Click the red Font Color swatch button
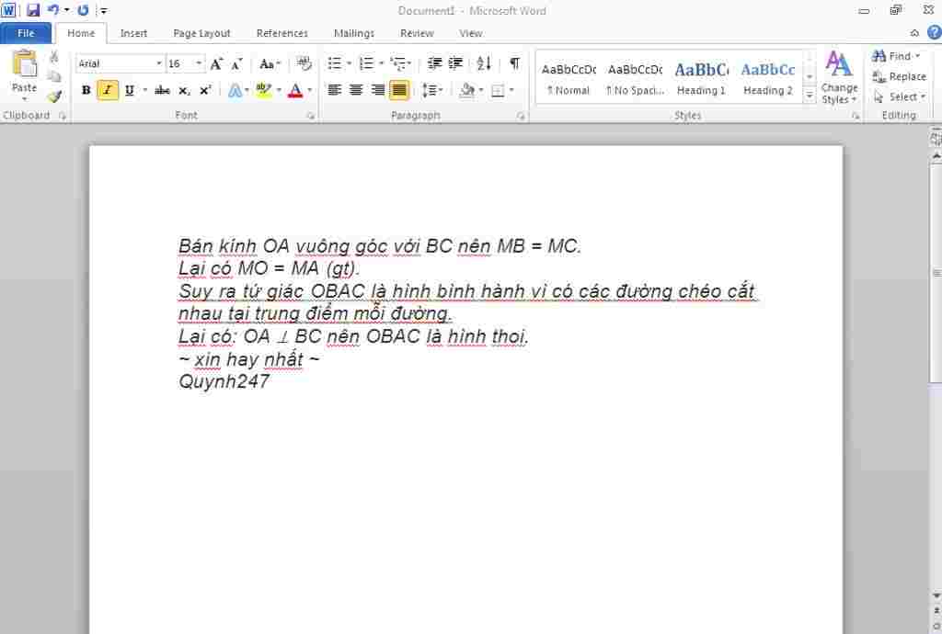 tap(294, 90)
